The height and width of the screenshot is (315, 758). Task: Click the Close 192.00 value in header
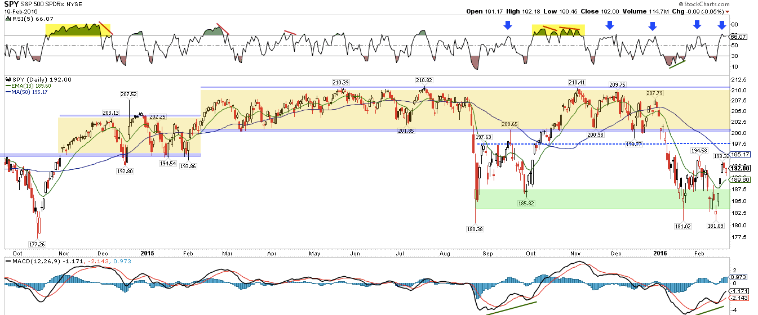609,11
